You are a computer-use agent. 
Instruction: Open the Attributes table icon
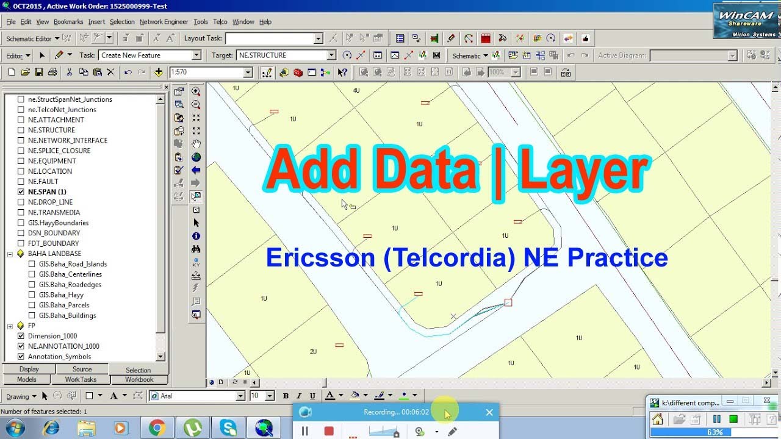pyautogui.click(x=378, y=55)
